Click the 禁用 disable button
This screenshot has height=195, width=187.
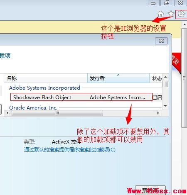[x=150, y=190]
